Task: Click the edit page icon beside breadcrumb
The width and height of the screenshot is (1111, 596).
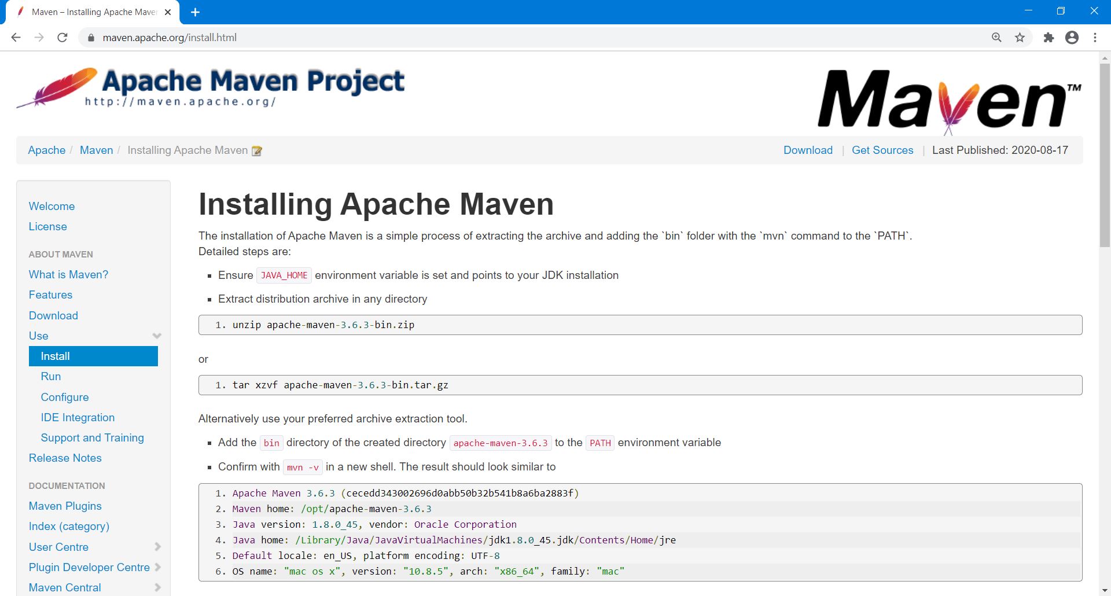Action: (x=257, y=151)
